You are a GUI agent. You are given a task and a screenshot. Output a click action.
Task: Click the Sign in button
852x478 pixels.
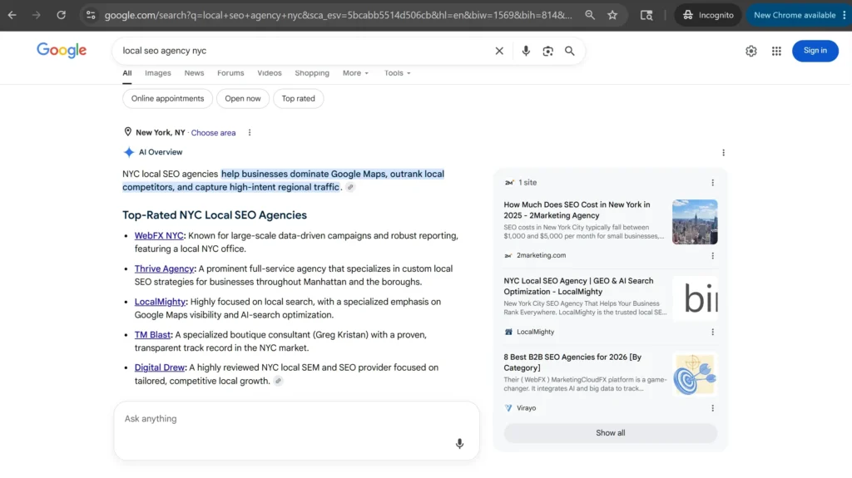815,51
